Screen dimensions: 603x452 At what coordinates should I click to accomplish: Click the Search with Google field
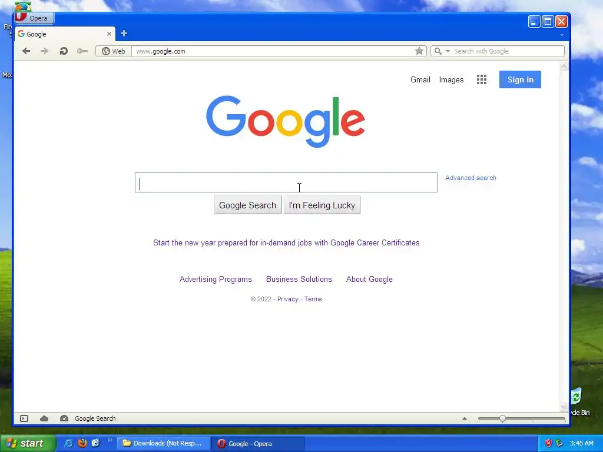508,51
